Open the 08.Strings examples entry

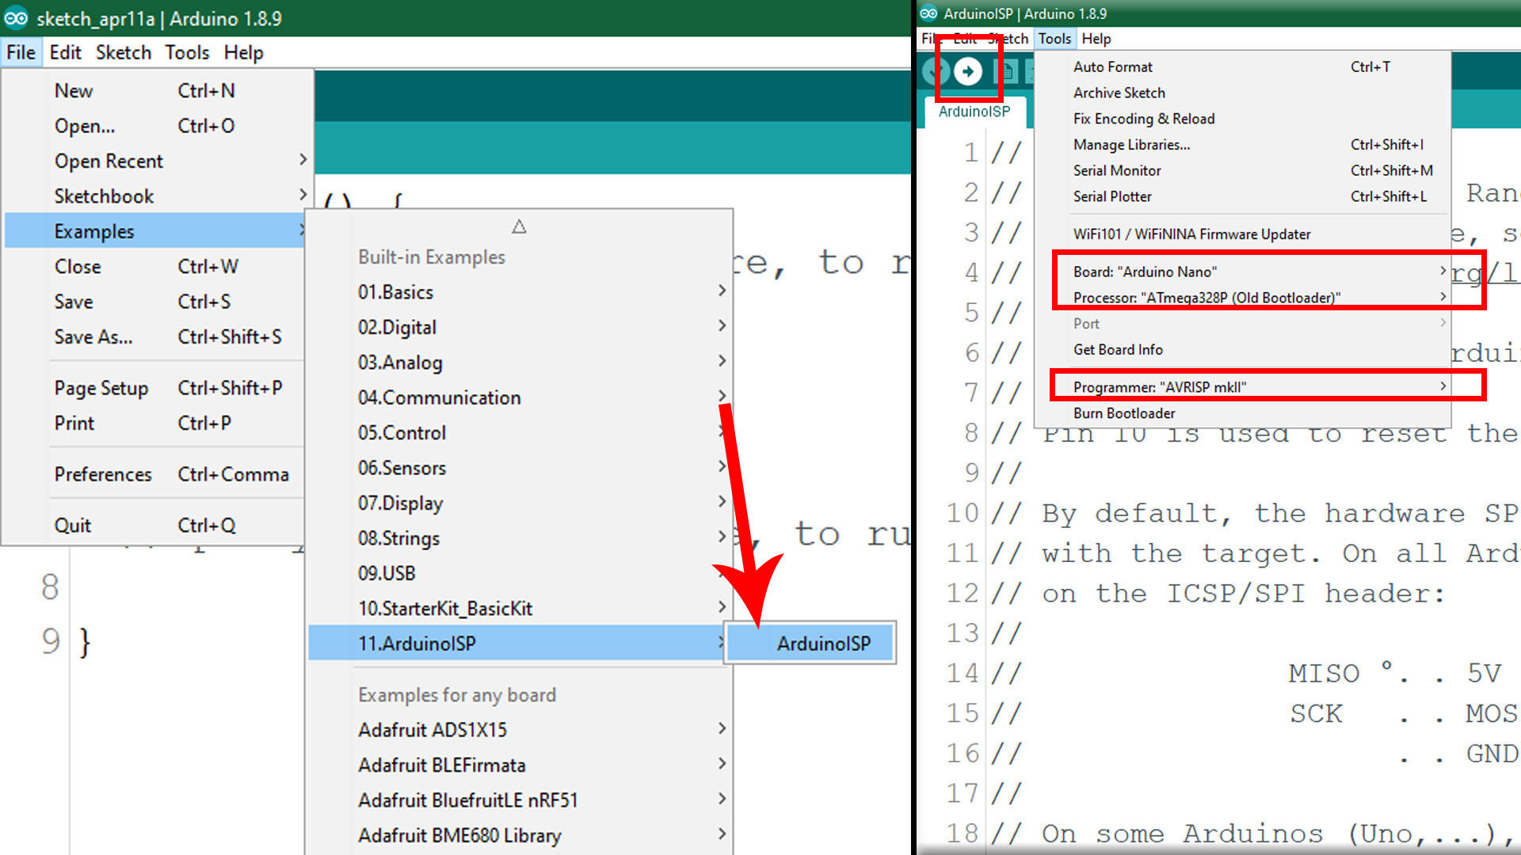(520, 538)
